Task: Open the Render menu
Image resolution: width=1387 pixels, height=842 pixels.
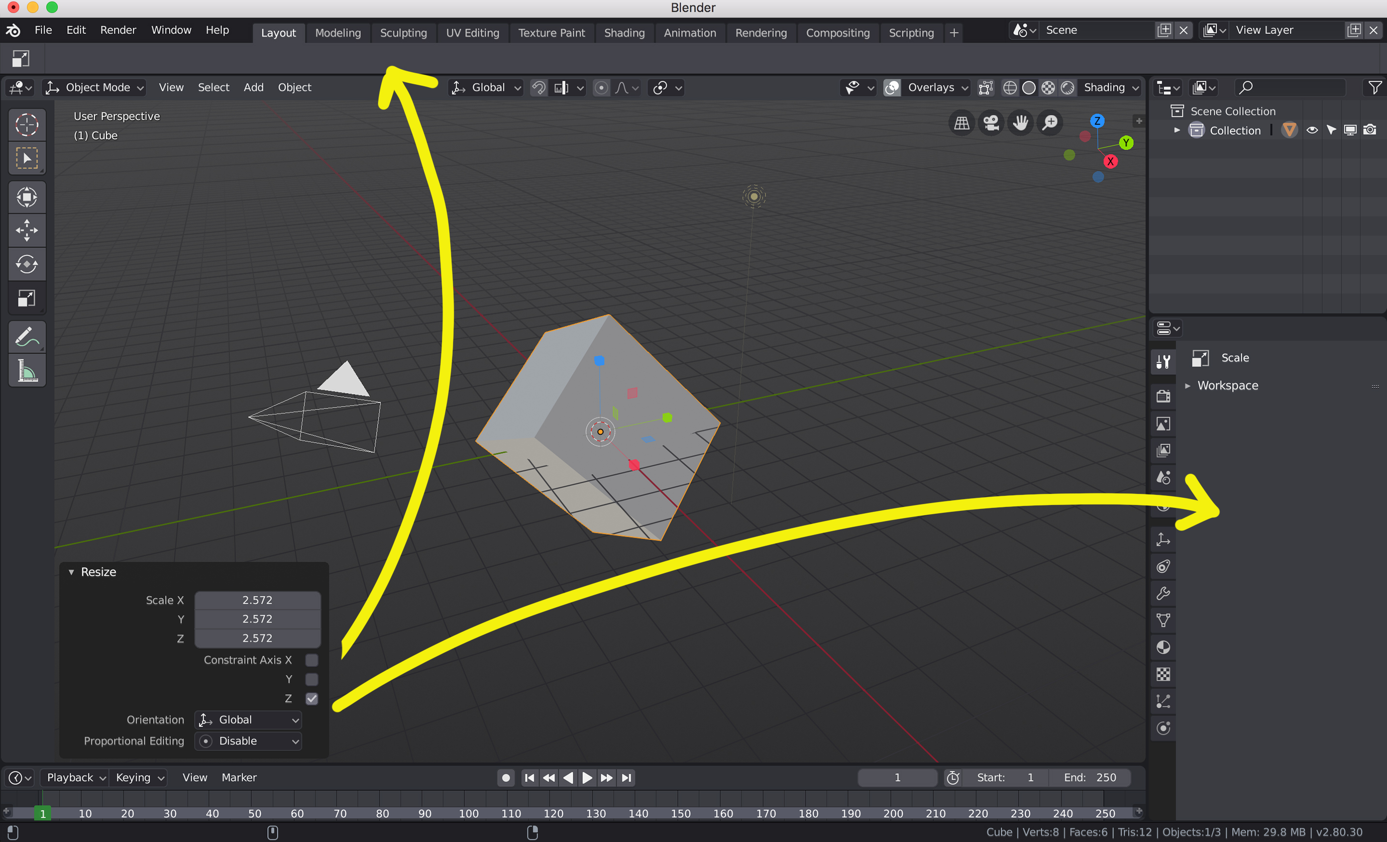Action: 118,30
